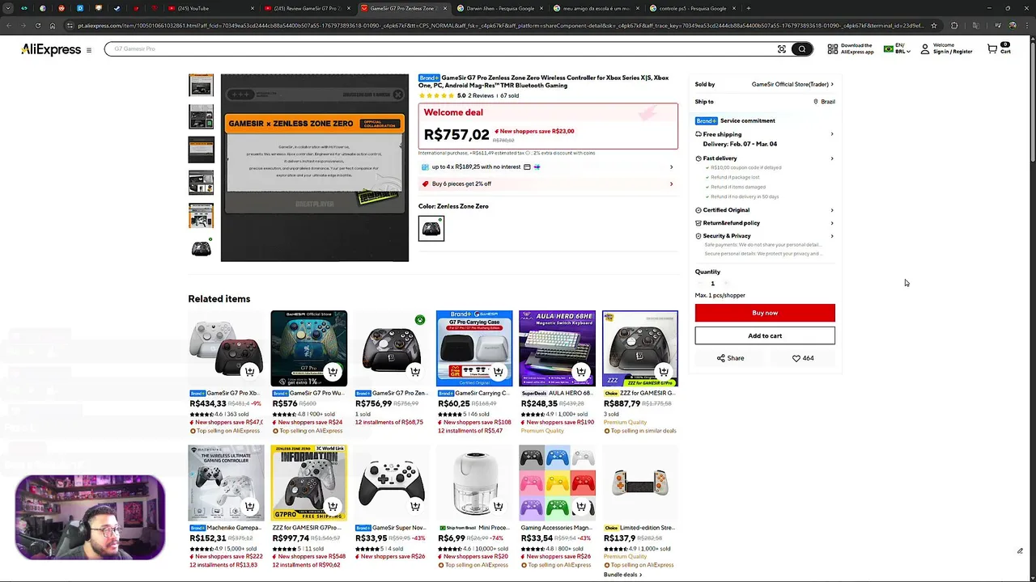Image resolution: width=1036 pixels, height=582 pixels.
Task: Click the AliExpress logo
Action: [51, 50]
